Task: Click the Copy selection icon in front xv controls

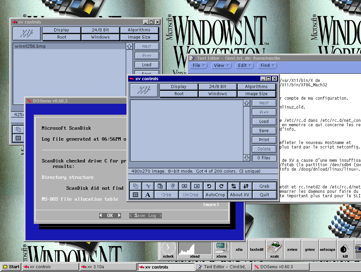Action: (136, 186)
